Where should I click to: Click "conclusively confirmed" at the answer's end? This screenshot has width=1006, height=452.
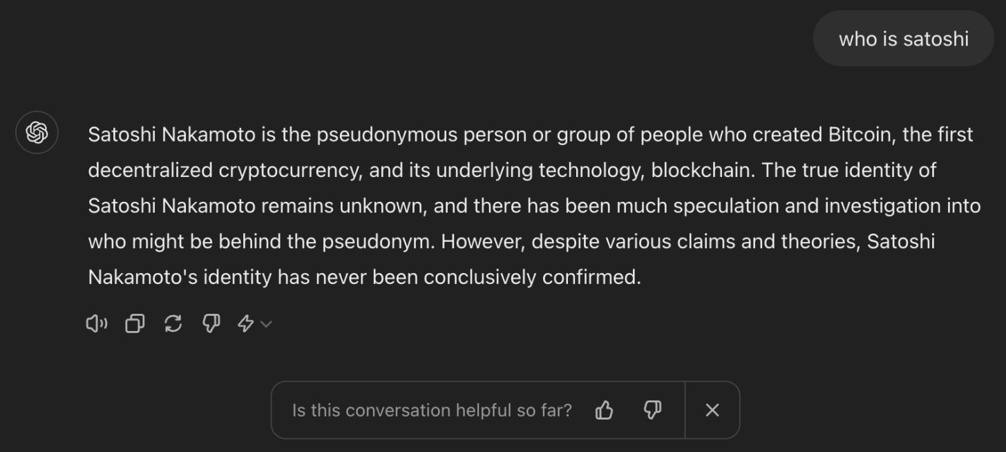tap(532, 277)
